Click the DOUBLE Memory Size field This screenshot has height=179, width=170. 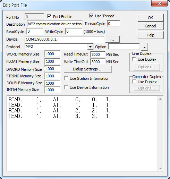click(x=52, y=83)
